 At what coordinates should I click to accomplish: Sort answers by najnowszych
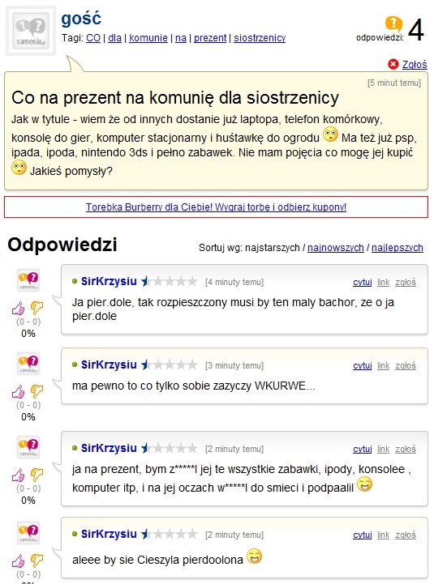click(x=336, y=248)
